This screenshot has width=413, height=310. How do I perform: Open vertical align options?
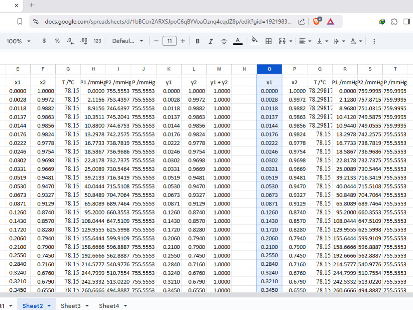[x=322, y=41]
